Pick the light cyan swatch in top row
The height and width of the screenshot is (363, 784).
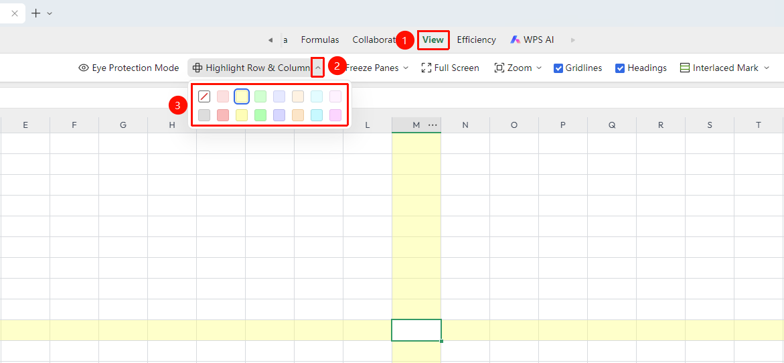coord(317,96)
